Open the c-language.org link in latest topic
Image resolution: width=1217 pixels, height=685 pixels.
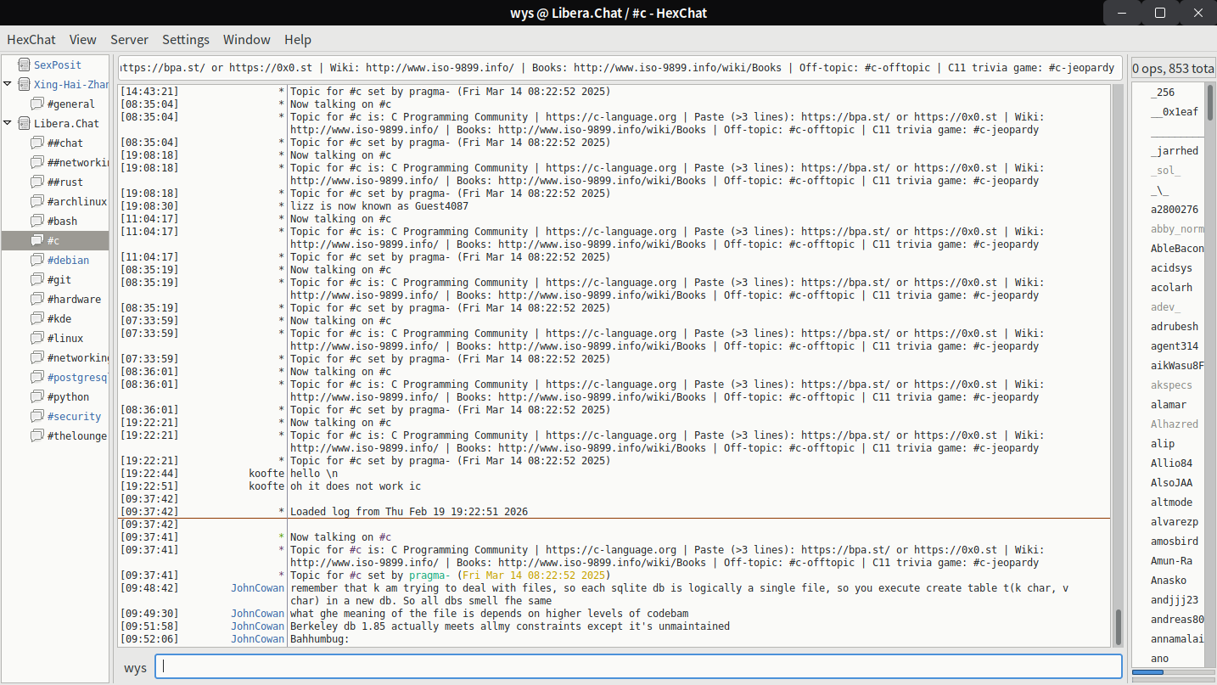(x=611, y=550)
